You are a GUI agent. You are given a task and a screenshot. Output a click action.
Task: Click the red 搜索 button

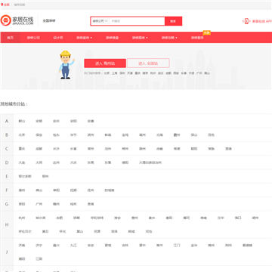coord(173,21)
